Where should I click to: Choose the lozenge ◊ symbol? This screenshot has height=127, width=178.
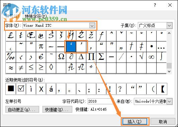point(51,68)
